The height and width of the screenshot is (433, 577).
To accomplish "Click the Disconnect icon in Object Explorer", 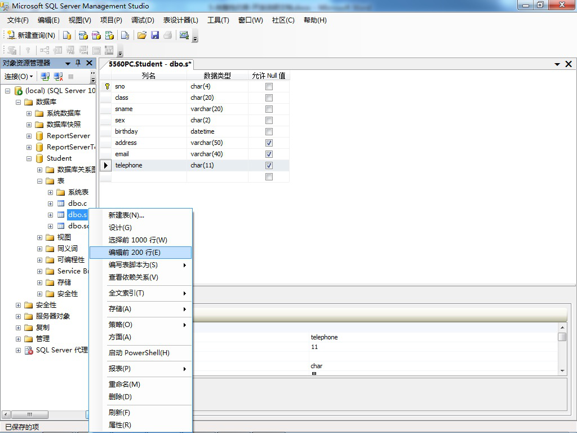I will coord(58,76).
